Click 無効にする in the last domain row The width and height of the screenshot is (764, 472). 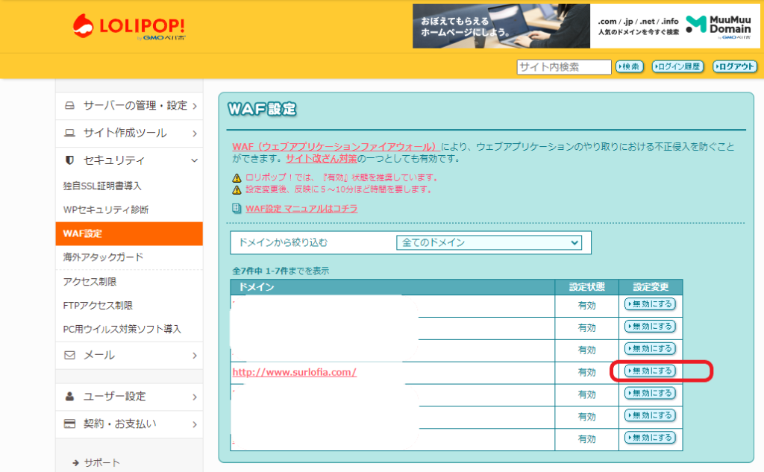650,438
